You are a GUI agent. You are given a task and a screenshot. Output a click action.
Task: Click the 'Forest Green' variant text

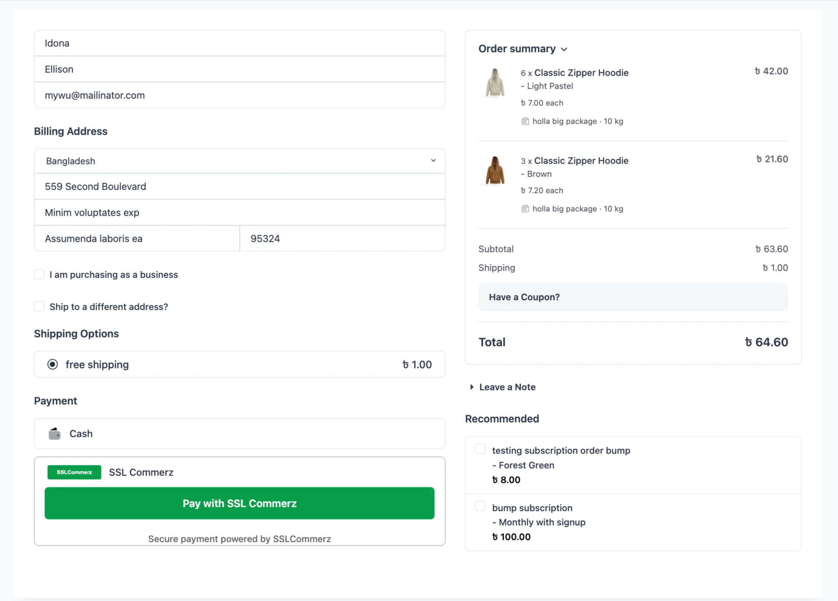click(x=523, y=465)
